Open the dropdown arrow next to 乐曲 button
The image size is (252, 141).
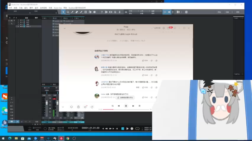point(232,12)
